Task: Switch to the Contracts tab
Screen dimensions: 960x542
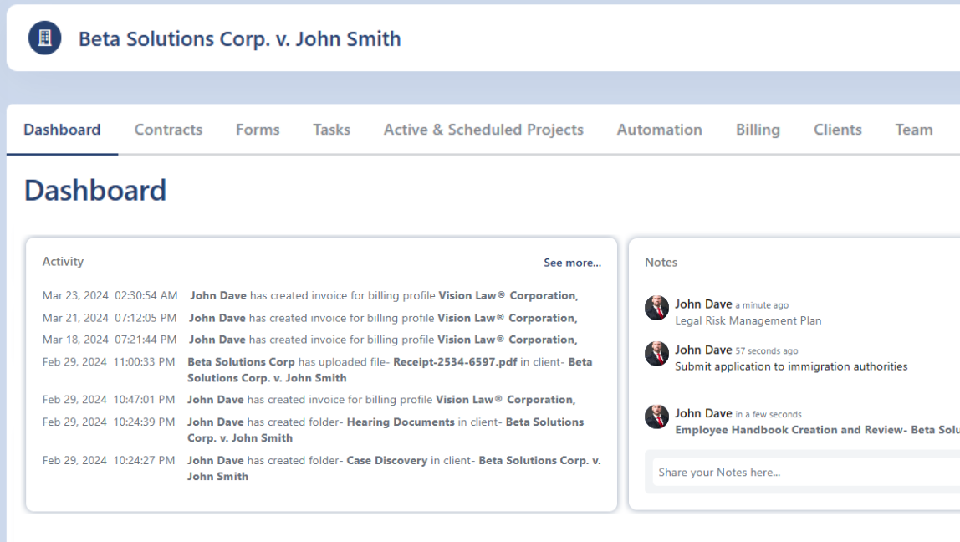Action: 168,130
